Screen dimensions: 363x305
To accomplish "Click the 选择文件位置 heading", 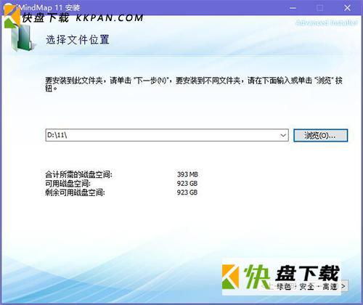I will (x=78, y=40).
